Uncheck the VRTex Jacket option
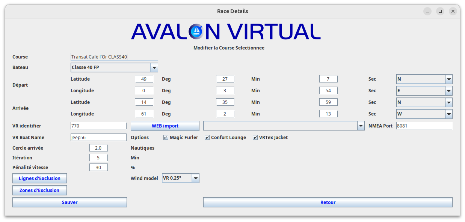This screenshot has width=465, height=222. (255, 138)
